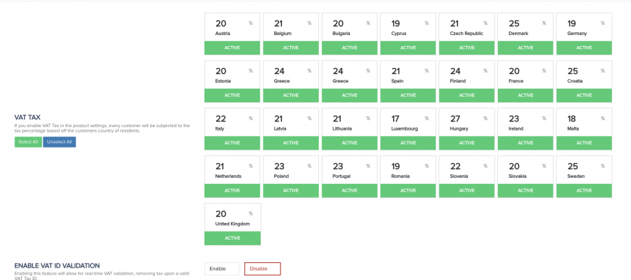Toggle the ACTIVE bar under Italy
Image resolution: width=631 pixels, height=280 pixels.
click(x=232, y=143)
